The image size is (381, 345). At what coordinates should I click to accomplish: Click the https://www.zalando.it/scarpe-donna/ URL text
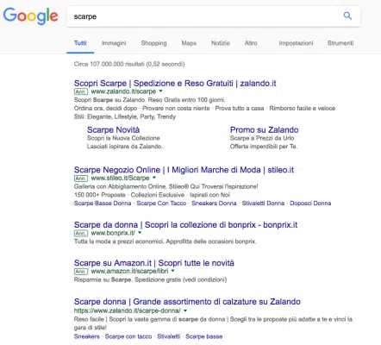tap(128, 310)
